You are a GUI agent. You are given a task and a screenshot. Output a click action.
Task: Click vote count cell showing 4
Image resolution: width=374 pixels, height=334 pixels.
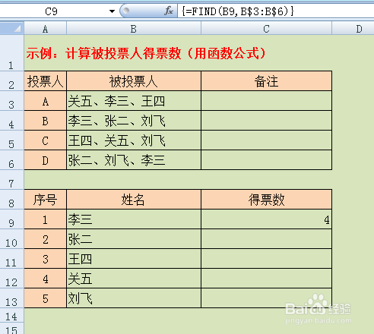click(x=266, y=219)
